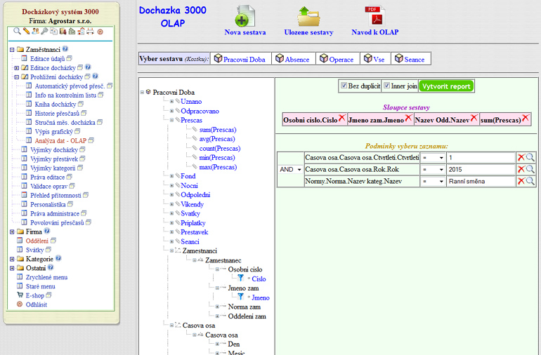The height and width of the screenshot is (355, 541).
Task: Click the PDF Navod k OLAP icon
Action: [374, 16]
